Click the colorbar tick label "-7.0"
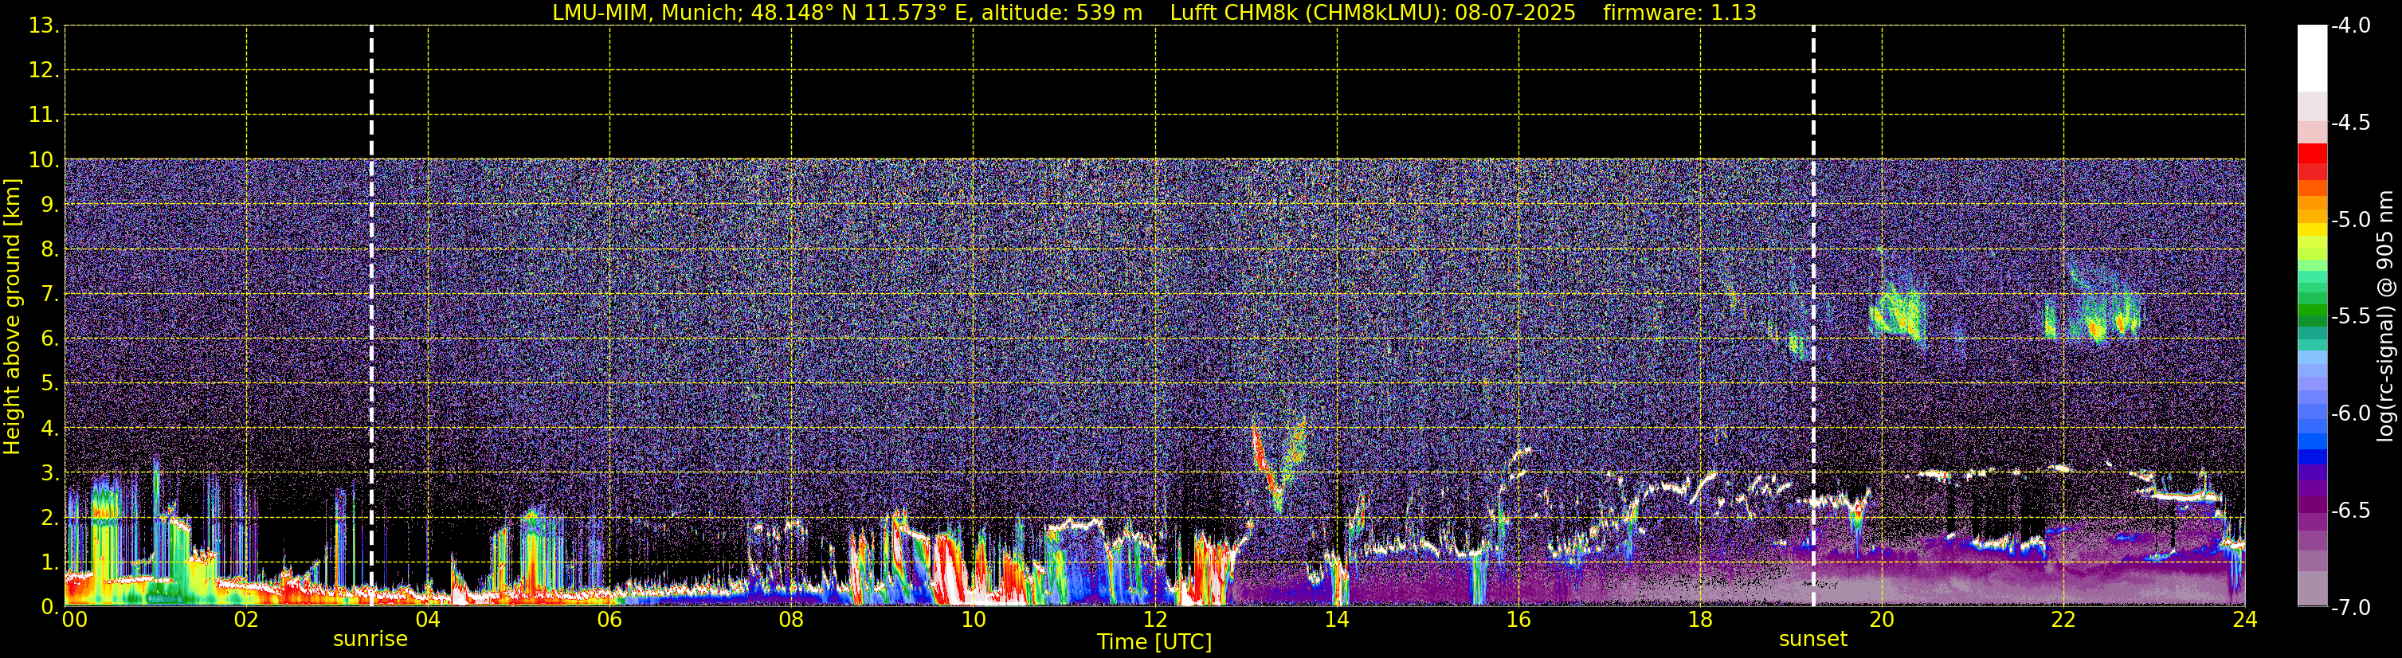Viewport: 2402px width, 658px height. [2351, 608]
